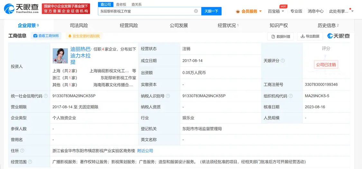Click the help icon next to 天眼评分

click(x=283, y=61)
